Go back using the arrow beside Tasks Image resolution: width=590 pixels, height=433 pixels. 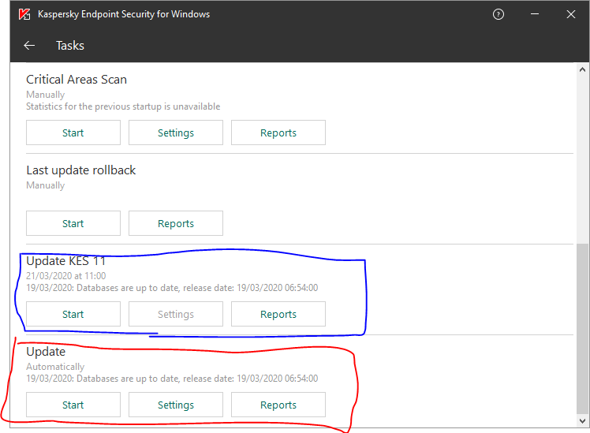29,46
